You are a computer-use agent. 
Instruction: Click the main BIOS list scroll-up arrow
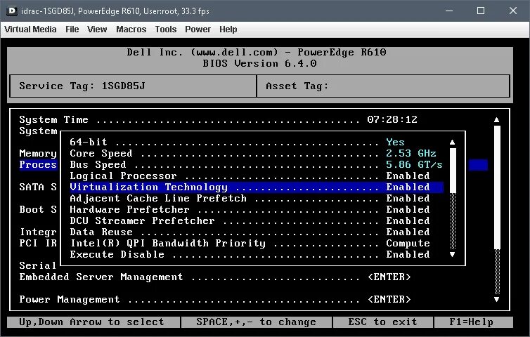tap(496, 119)
